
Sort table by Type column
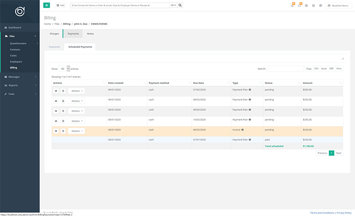[247, 83]
